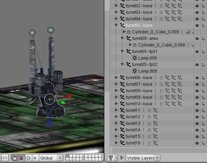Click the material sphere icon of Cylinder_0_Cube_0.009
Viewport: 207px width, 163px height.
pos(187,32)
